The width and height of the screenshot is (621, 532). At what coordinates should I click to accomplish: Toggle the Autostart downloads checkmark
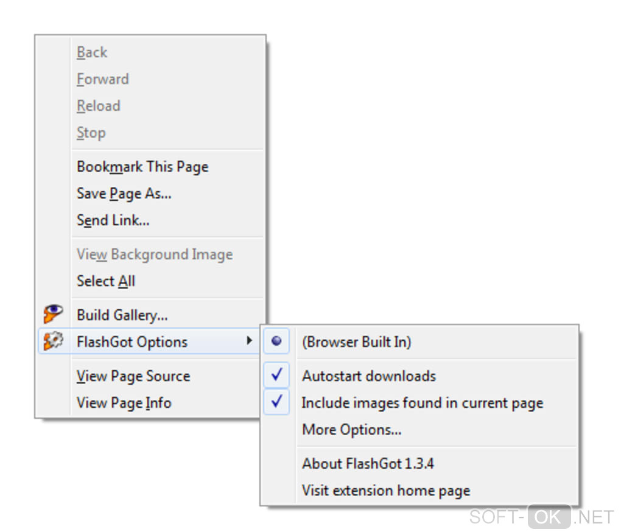276,376
